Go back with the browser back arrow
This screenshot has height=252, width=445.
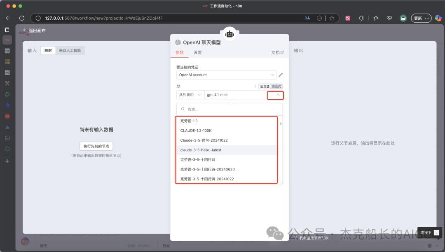tap(8, 18)
